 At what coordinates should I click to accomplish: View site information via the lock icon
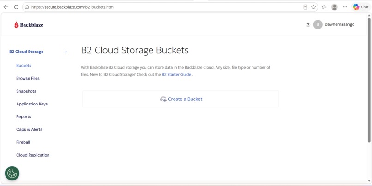tap(27, 7)
